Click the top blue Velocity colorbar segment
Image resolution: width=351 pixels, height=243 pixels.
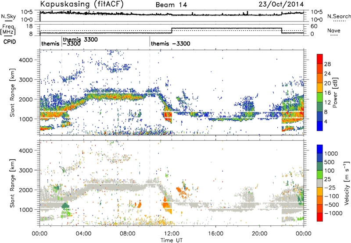320,149
